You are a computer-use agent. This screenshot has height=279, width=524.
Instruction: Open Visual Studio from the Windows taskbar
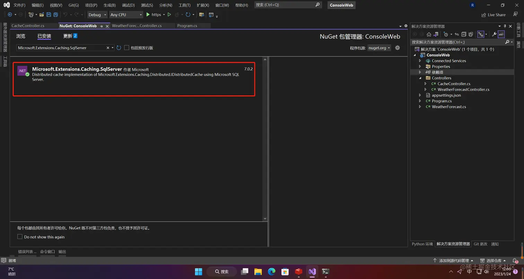tap(312, 271)
